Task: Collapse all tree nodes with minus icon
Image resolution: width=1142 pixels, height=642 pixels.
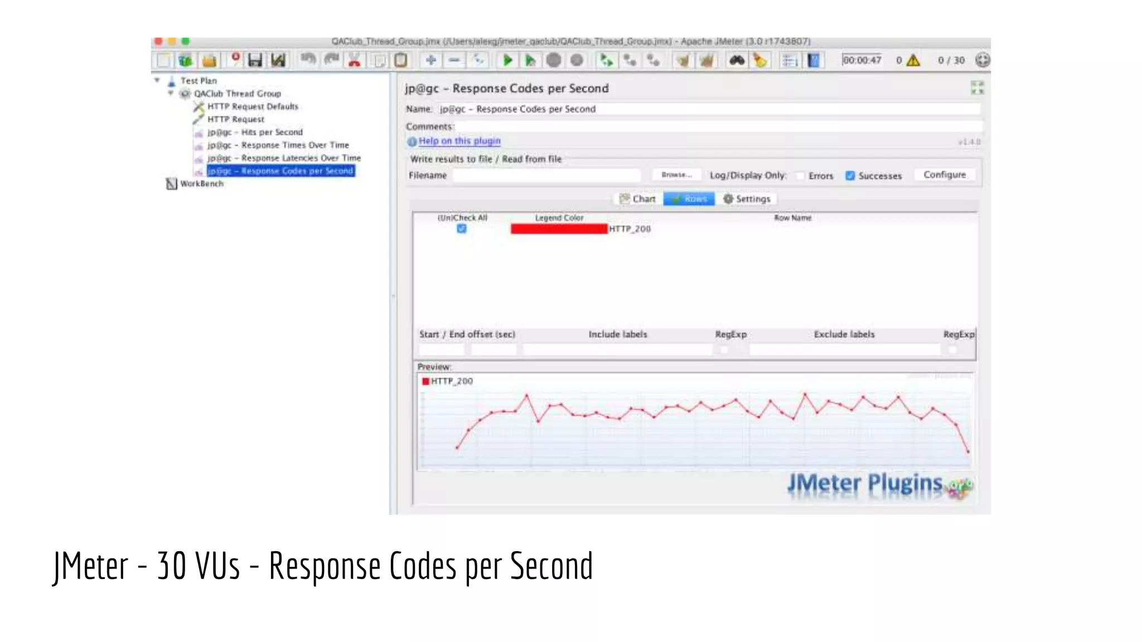Action: (454, 60)
